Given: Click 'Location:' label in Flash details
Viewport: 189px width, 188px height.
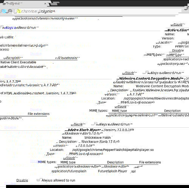Looking at the screenshot, I should (x=57, y=150).
